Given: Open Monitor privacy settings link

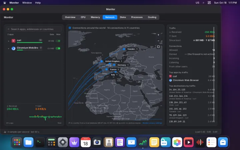Looking at the screenshot, I should pyautogui.click(x=152, y=123).
